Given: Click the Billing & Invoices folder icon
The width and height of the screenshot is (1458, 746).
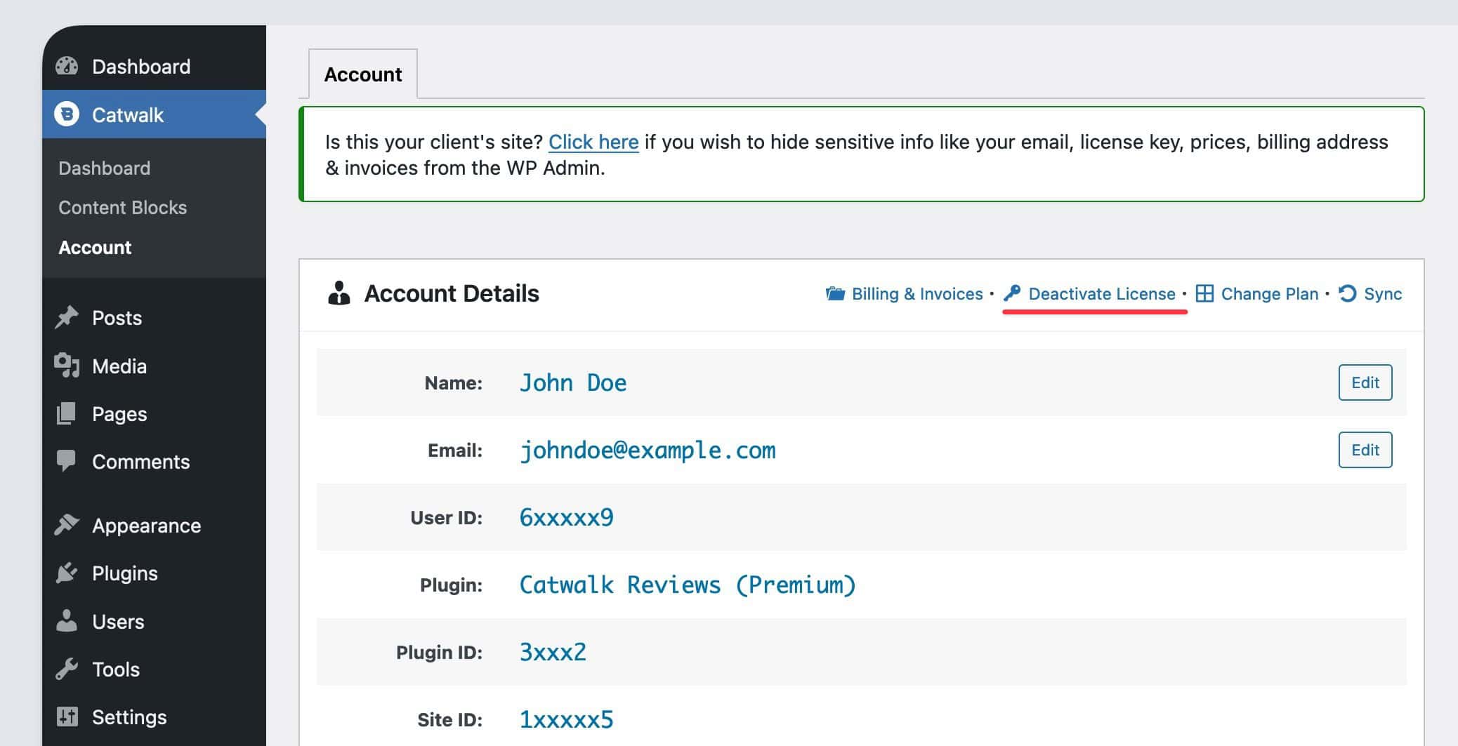Looking at the screenshot, I should point(836,293).
